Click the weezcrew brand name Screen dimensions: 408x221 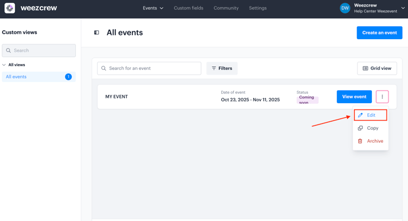pyautogui.click(x=39, y=8)
